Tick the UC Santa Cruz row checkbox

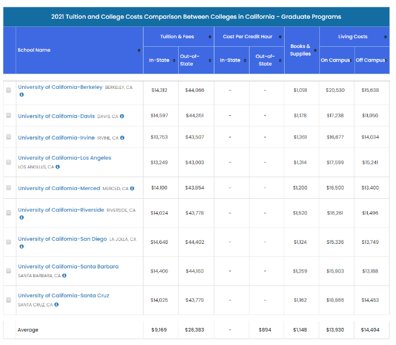(x=8, y=300)
